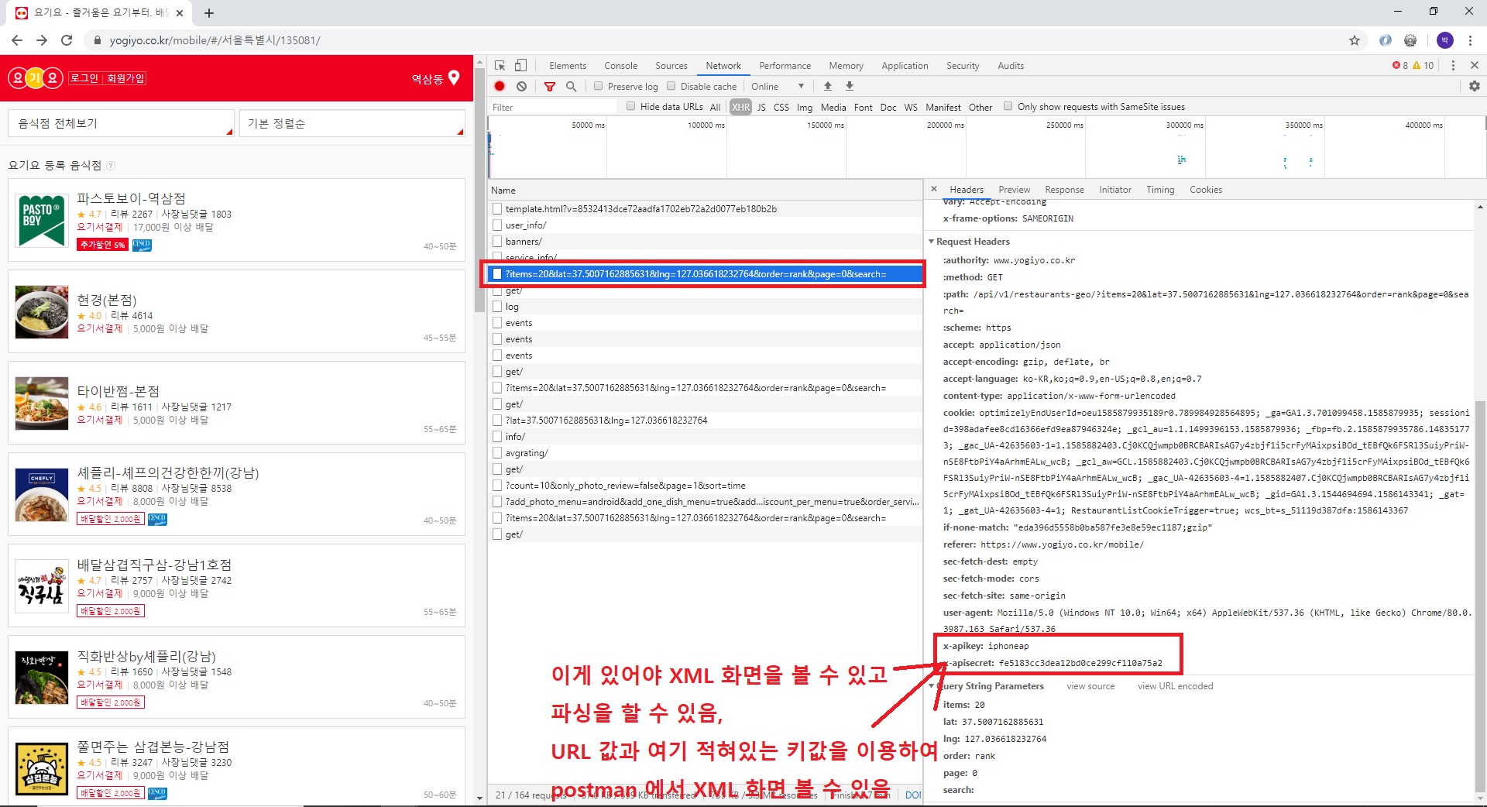
Task: Click the Yogiyo logo
Action: coord(35,78)
